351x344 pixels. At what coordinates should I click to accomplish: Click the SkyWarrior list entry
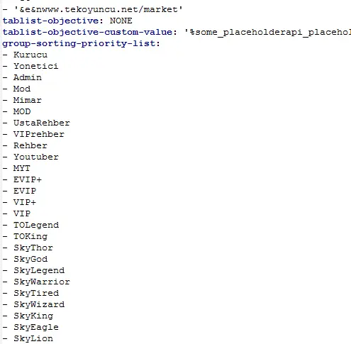click(42, 282)
